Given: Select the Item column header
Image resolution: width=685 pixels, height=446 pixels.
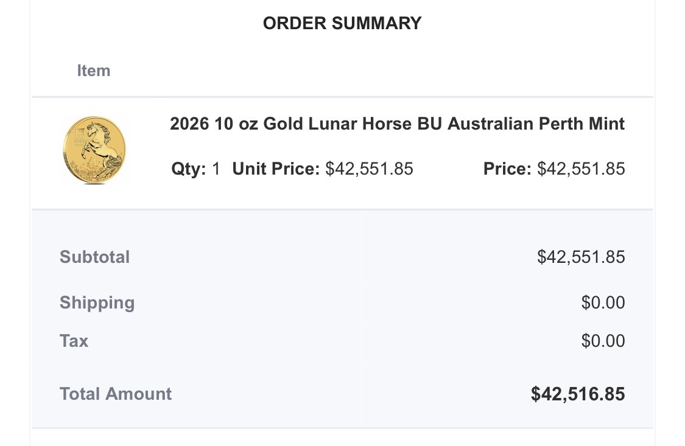Looking at the screenshot, I should pyautogui.click(x=94, y=71).
